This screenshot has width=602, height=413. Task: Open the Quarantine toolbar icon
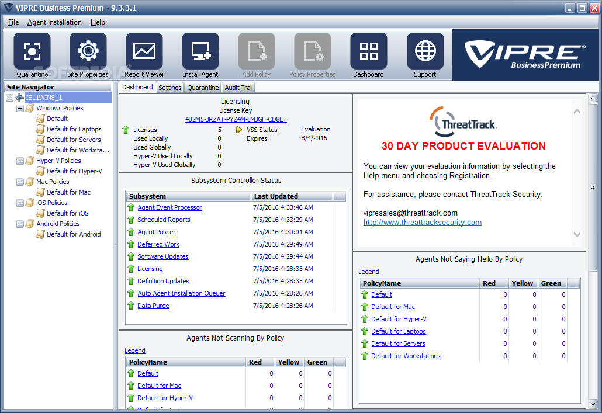click(32, 51)
